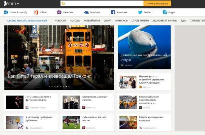Click the Bing logo in search box
Image resolution: width=205 pixels, height=135 pixels.
coord(64,3)
